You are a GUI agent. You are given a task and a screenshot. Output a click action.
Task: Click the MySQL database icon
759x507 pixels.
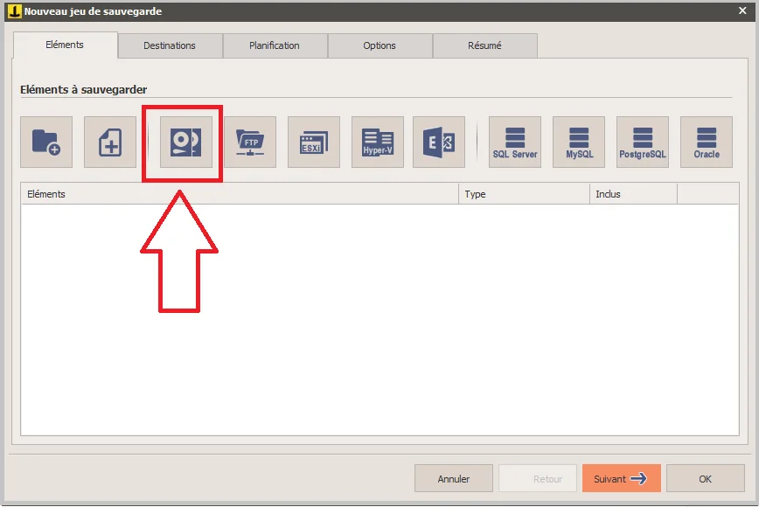pyautogui.click(x=579, y=142)
